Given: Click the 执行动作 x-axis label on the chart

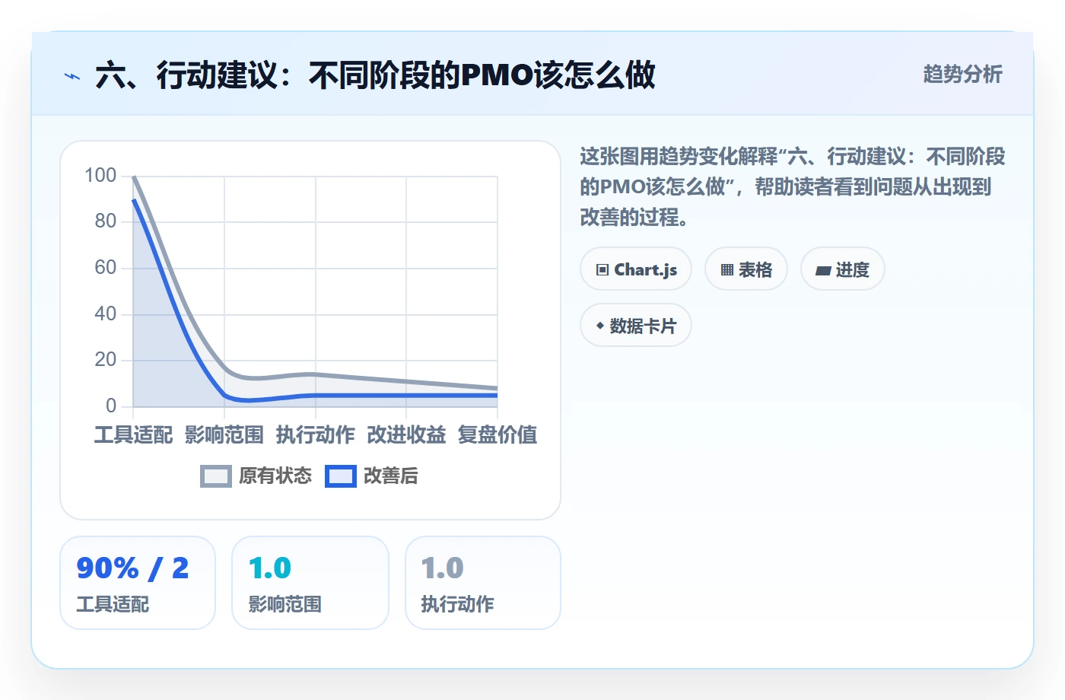Looking at the screenshot, I should click(316, 434).
